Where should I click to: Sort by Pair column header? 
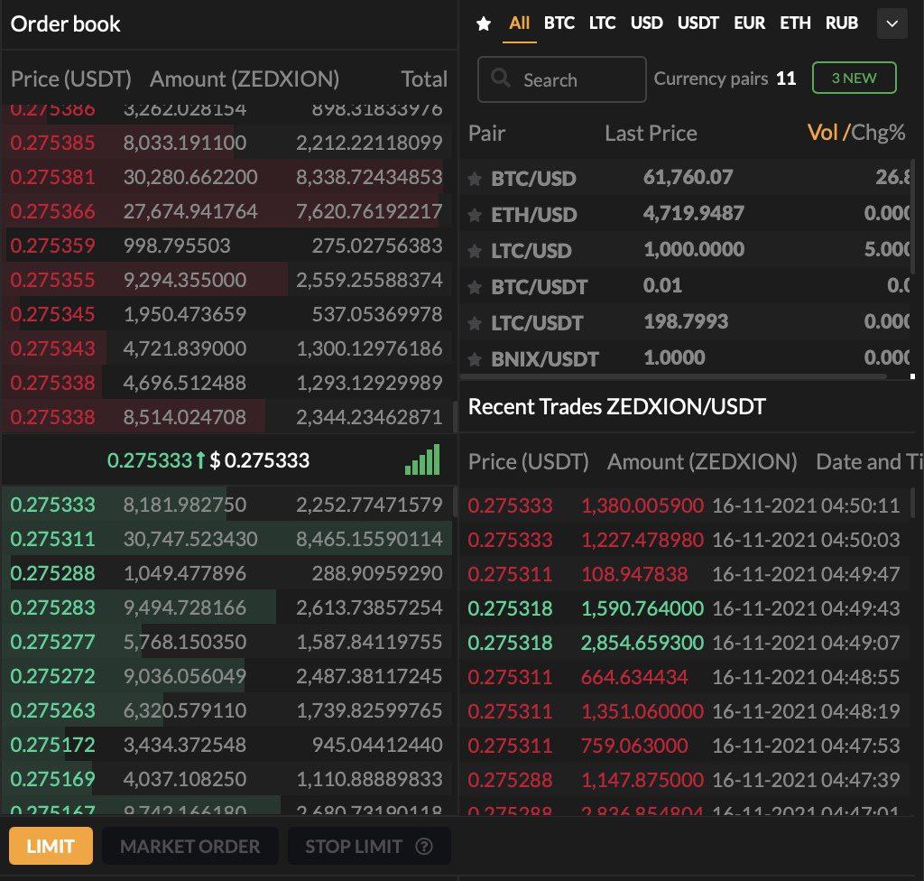coord(486,134)
